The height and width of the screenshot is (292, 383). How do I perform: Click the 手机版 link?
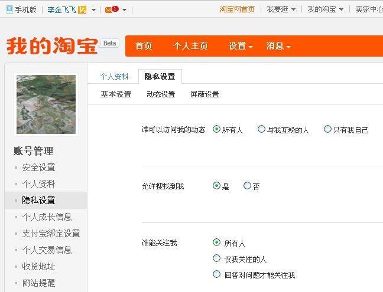(x=25, y=10)
